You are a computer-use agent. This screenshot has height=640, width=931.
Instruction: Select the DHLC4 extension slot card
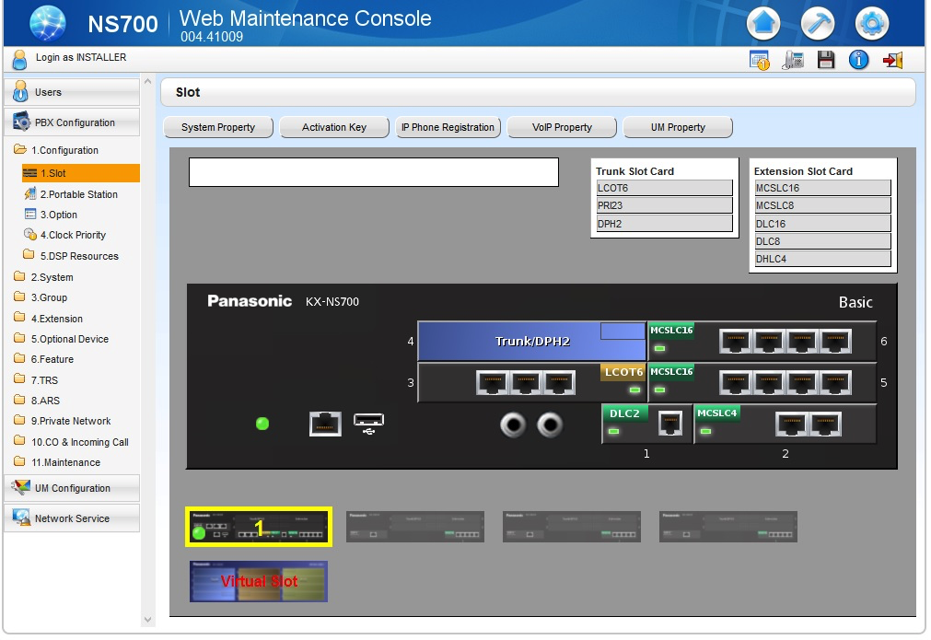[x=822, y=259]
